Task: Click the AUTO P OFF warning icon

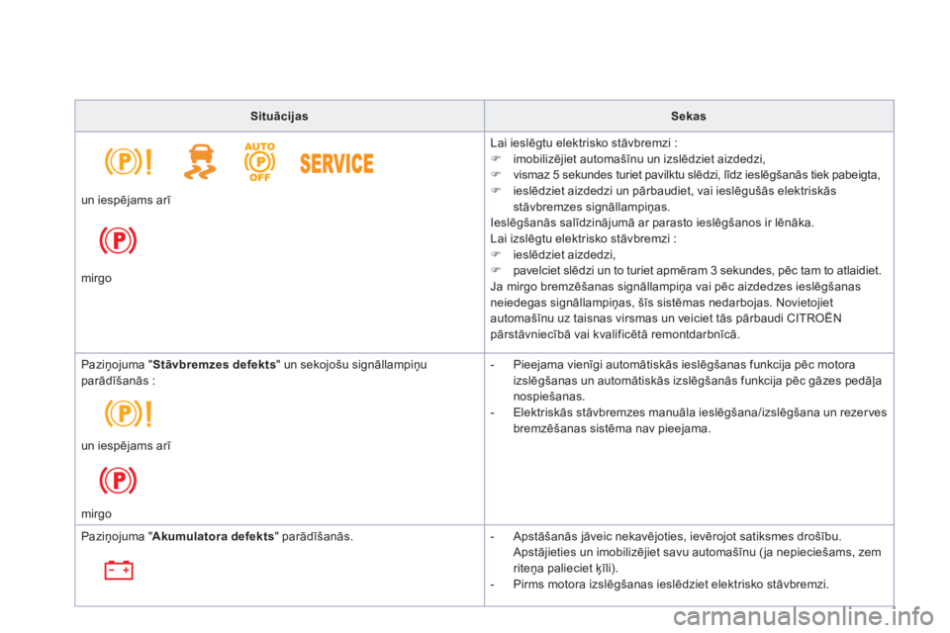Action: coord(260,162)
